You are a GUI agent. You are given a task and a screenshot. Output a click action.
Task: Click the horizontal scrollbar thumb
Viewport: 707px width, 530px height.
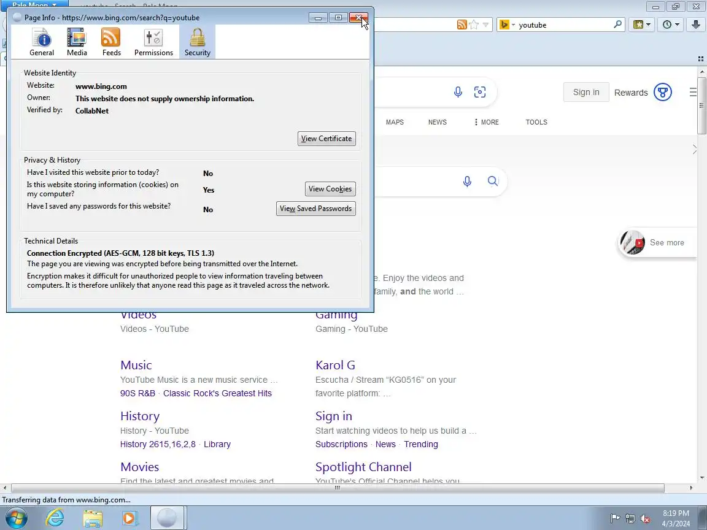[x=338, y=488]
